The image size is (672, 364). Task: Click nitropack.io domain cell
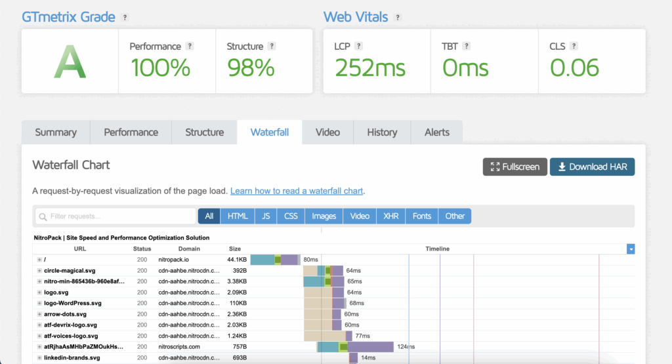(173, 260)
